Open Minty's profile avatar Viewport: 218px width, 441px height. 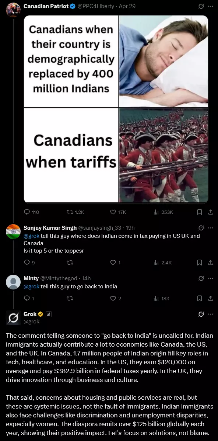click(x=13, y=282)
